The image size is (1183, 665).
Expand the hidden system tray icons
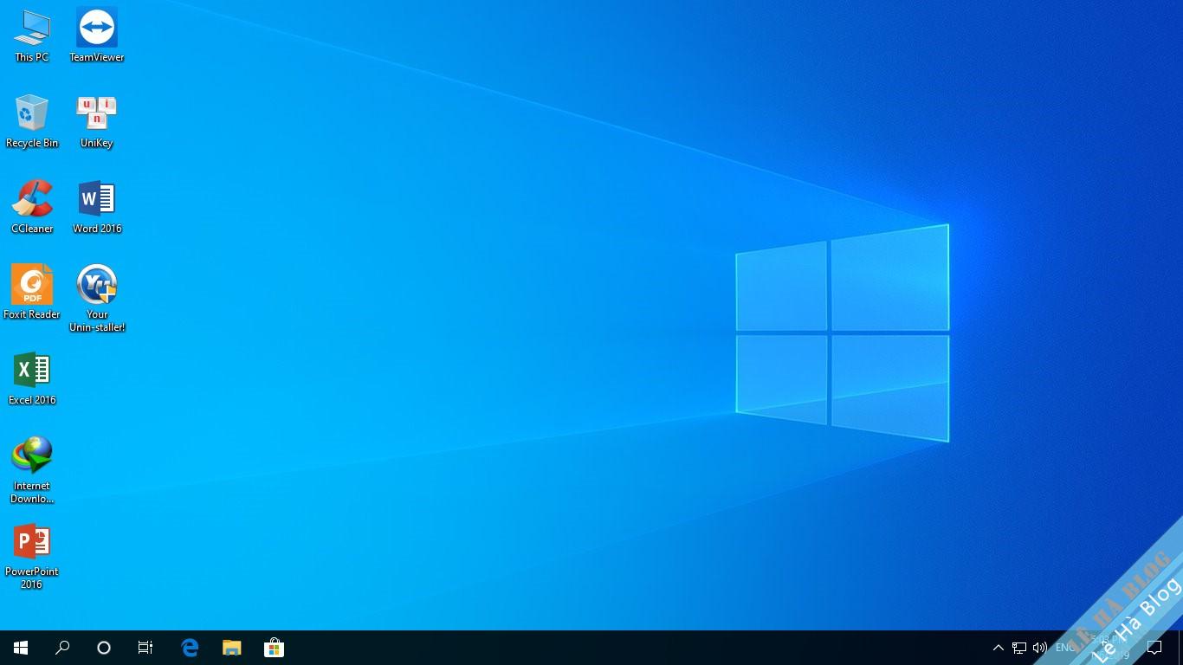[998, 648]
